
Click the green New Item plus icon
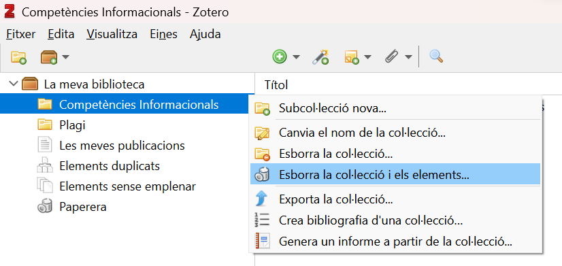click(x=279, y=56)
